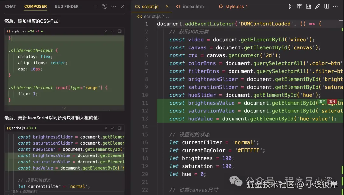Click 'hueValue' in composer script.js block

click(43, 168)
